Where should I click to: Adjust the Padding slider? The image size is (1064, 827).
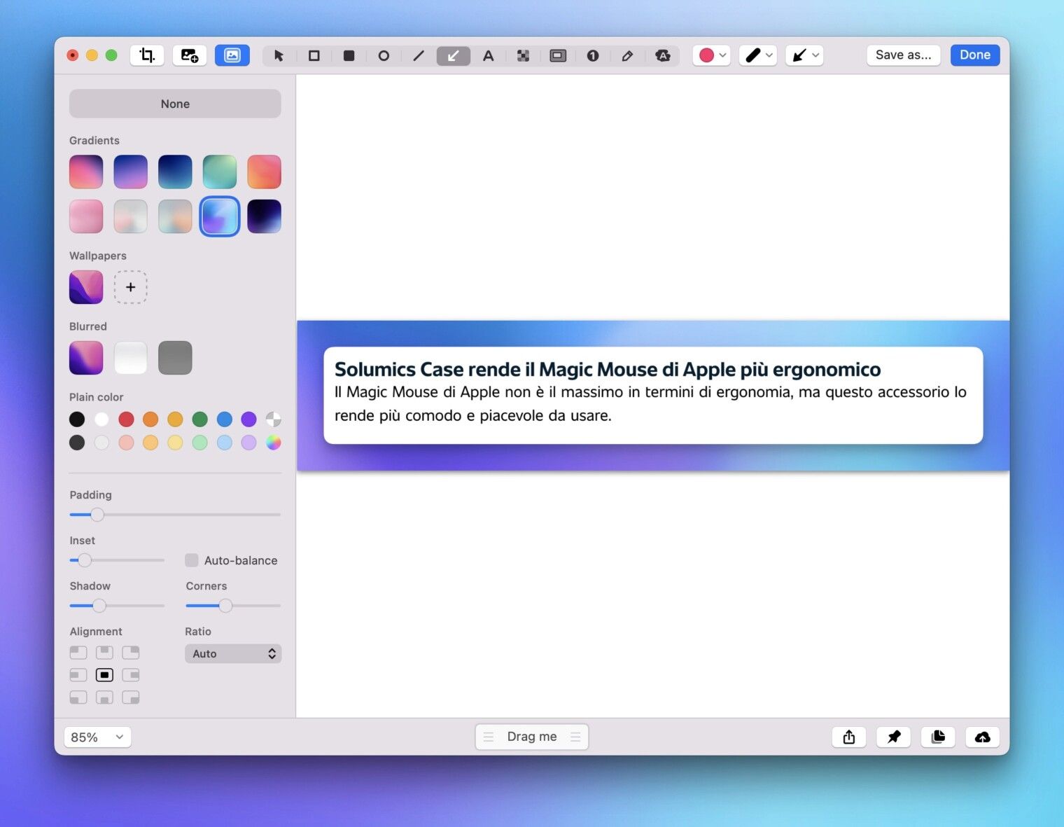coord(175,515)
